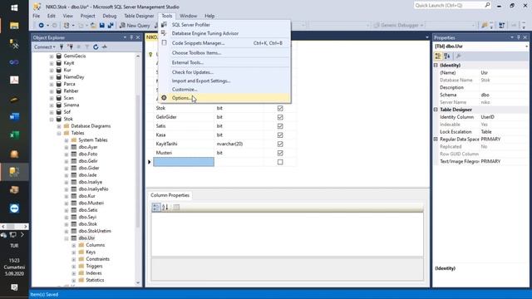Image resolution: width=532 pixels, height=299 pixels.
Task: Select Alphabetical sort in Properties panel
Action: point(447,56)
